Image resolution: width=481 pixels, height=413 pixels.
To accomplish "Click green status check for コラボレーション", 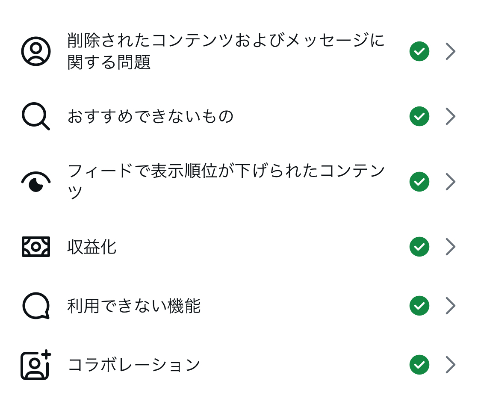I will click(x=419, y=365).
